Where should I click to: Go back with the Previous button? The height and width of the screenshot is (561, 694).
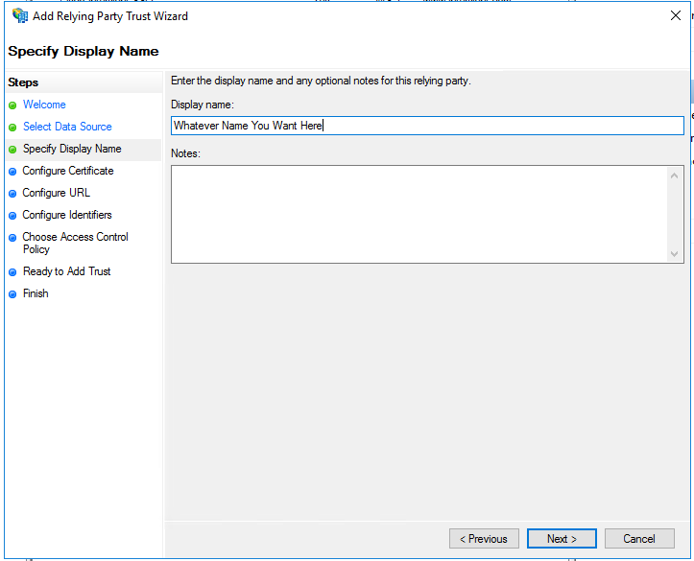coord(484,539)
